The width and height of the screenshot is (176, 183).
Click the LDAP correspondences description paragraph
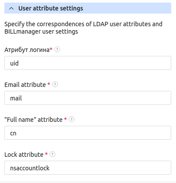click(x=83, y=28)
